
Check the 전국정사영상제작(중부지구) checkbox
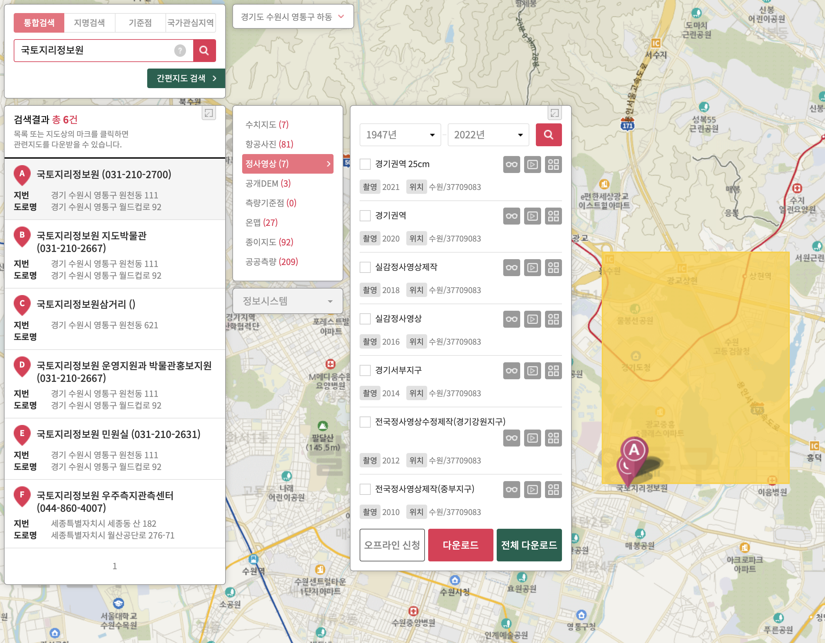(365, 489)
